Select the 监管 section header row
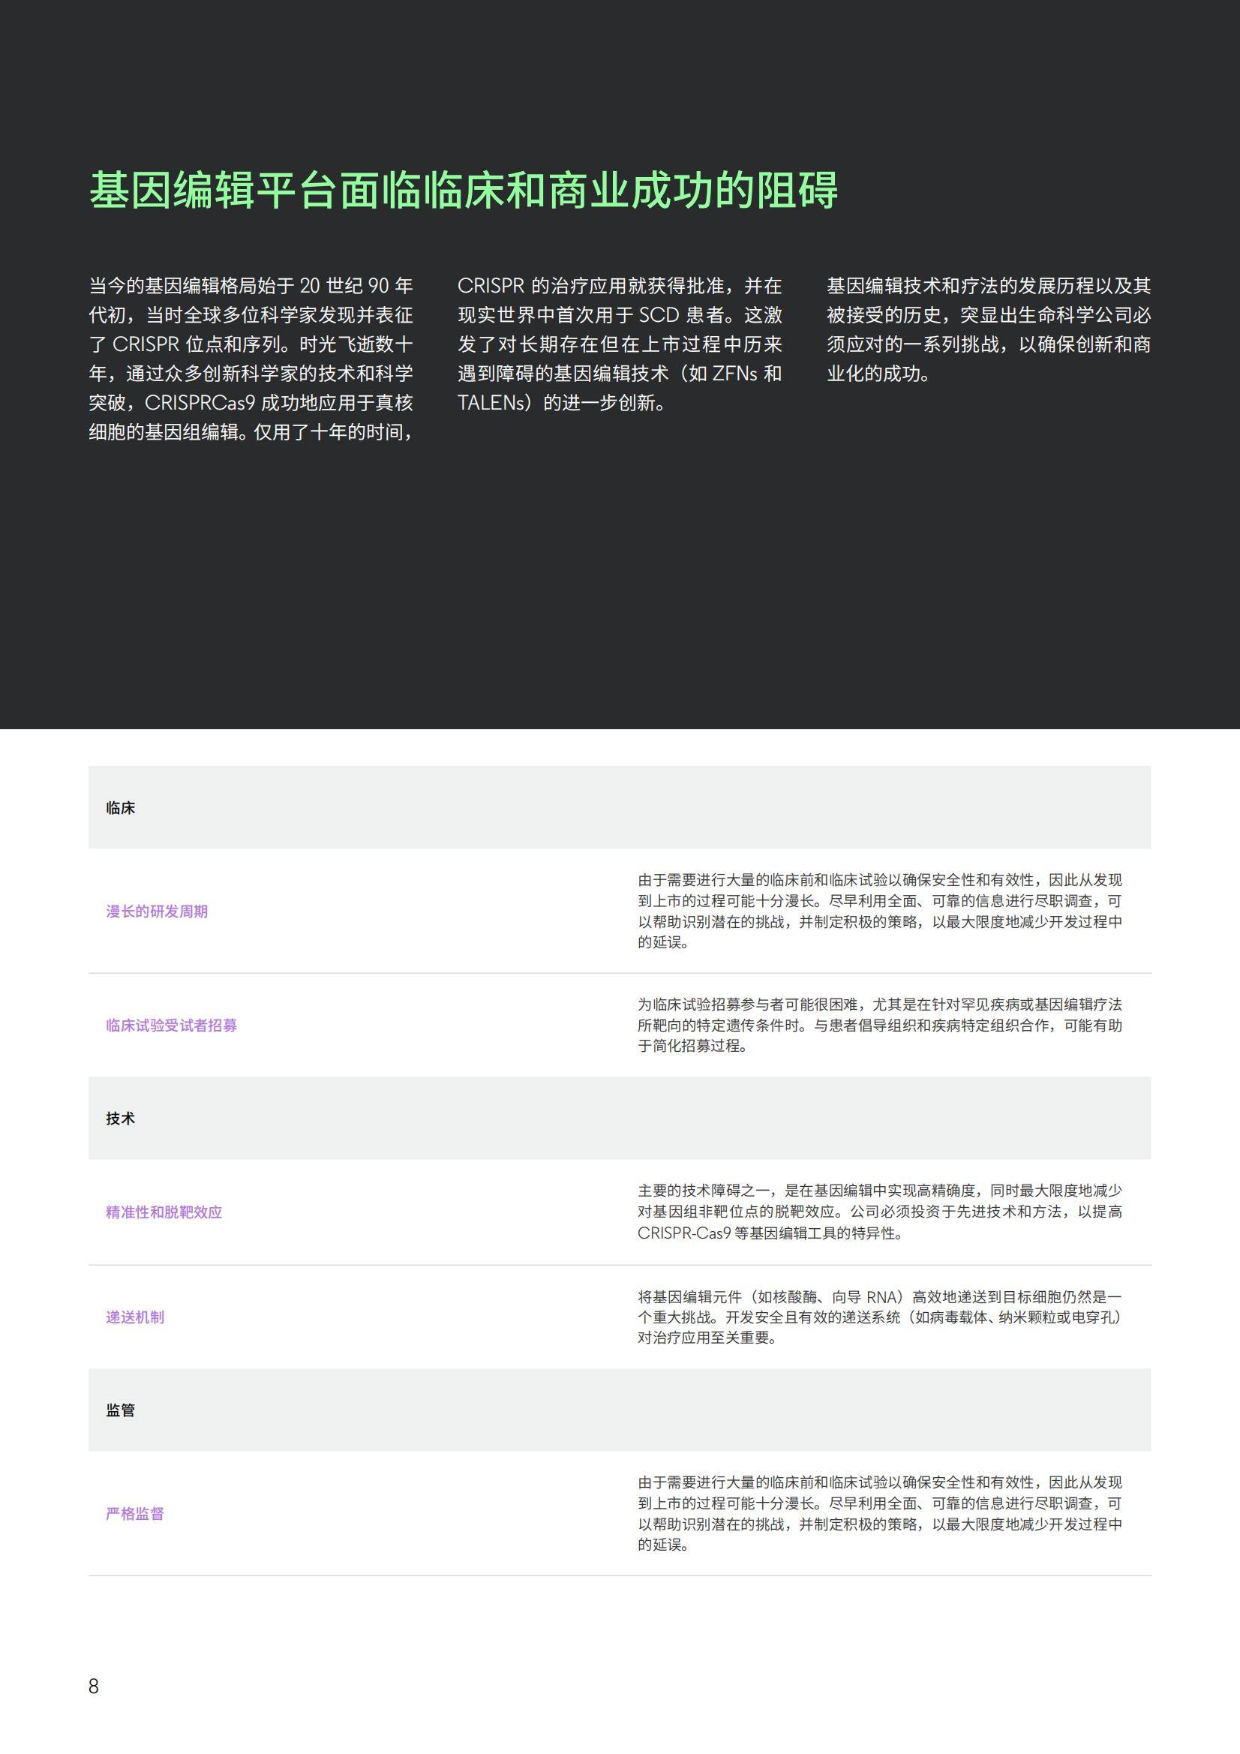This screenshot has height=1754, width=1240. pos(620,1410)
